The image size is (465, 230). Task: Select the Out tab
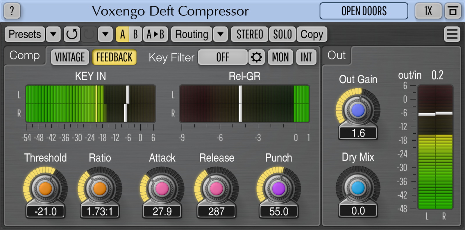[x=337, y=55]
